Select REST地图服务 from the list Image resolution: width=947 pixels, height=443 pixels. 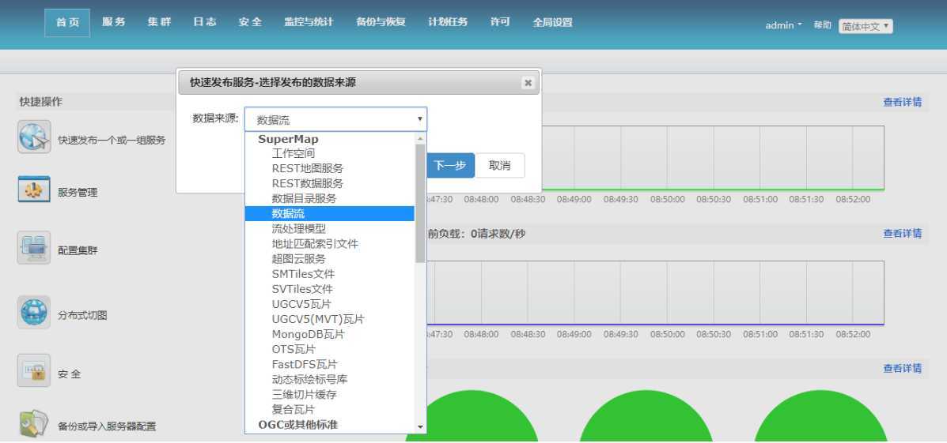308,168
